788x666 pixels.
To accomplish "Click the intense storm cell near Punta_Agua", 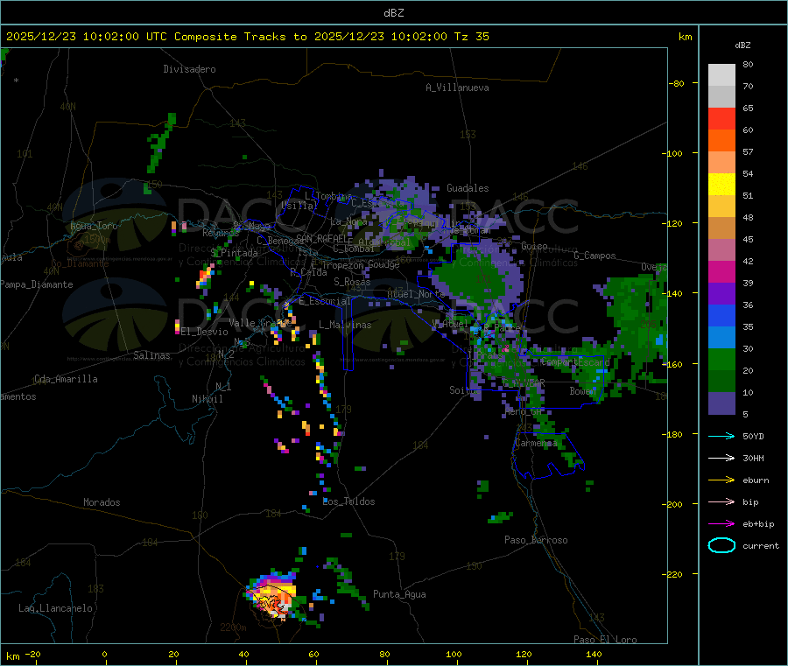I will pyautogui.click(x=274, y=597).
